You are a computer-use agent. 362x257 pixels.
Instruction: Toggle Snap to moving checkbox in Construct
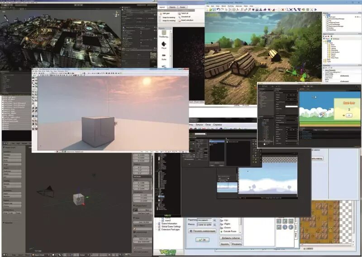[x=160, y=17]
